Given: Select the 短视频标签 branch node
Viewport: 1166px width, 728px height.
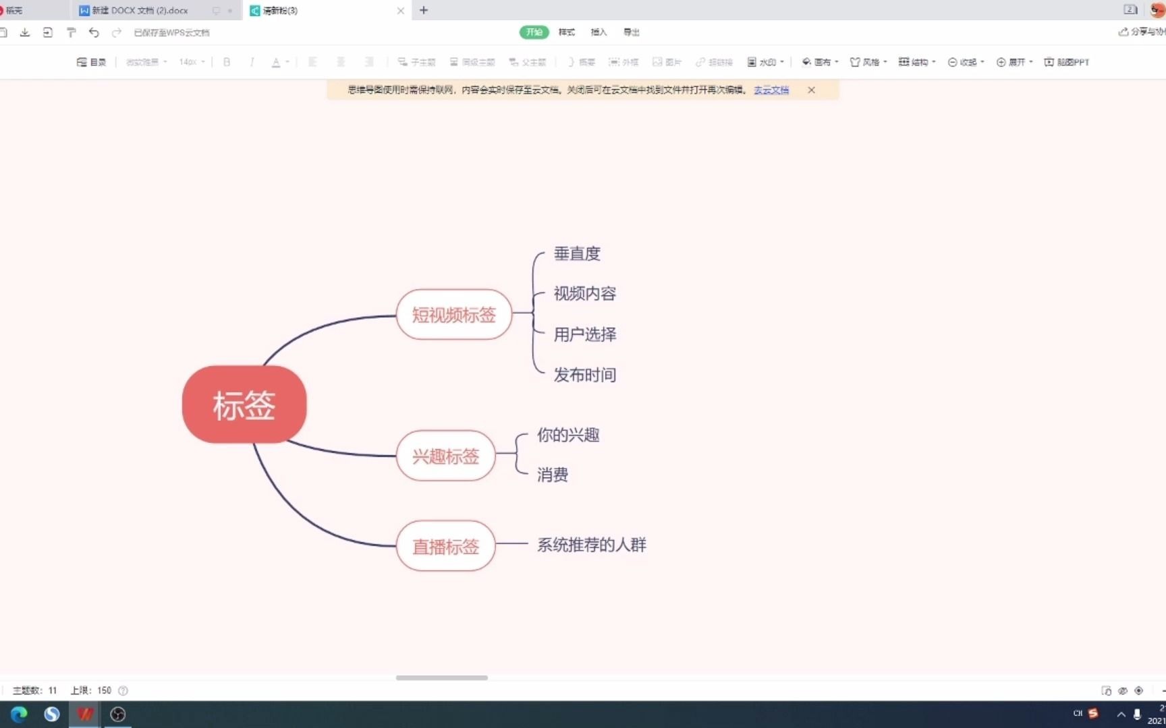Looking at the screenshot, I should 454,315.
